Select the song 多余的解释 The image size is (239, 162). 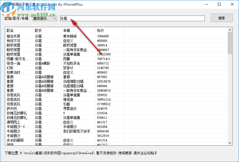coord(15,140)
